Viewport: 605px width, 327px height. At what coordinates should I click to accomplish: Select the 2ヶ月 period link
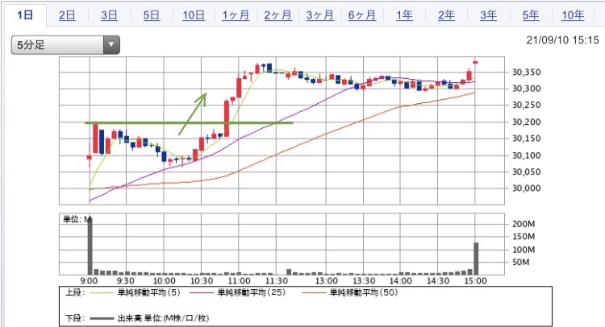(277, 15)
